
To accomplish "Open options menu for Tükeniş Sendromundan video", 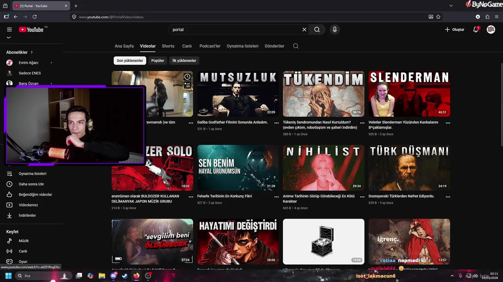I will (362, 123).
